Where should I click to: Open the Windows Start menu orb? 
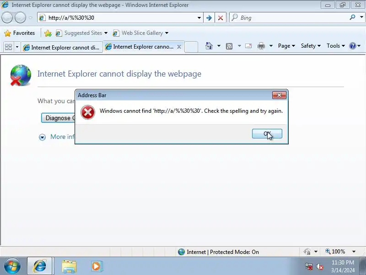point(12,266)
